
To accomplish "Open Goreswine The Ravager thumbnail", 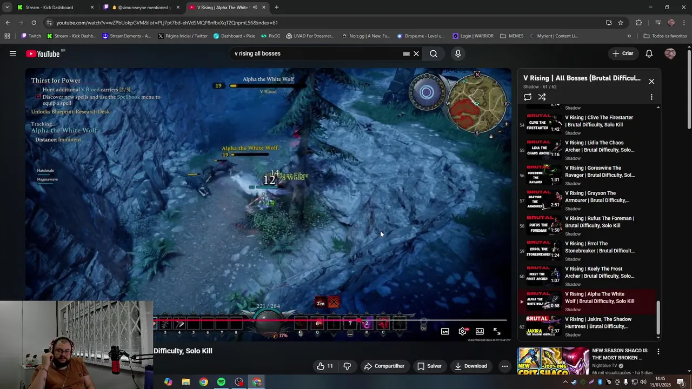I will [544, 175].
